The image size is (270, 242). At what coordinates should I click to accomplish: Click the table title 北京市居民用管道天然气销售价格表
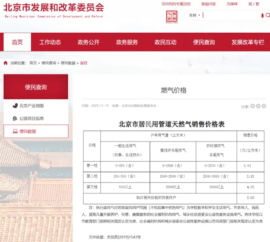coord(171,124)
